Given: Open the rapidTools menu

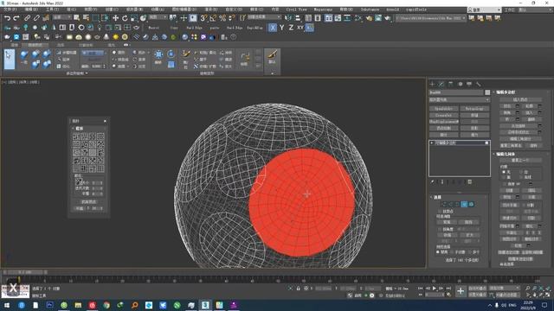Looking at the screenshot, I should (x=416, y=10).
